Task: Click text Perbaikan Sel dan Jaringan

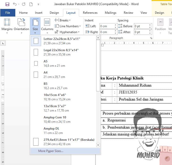Action: 141,99
